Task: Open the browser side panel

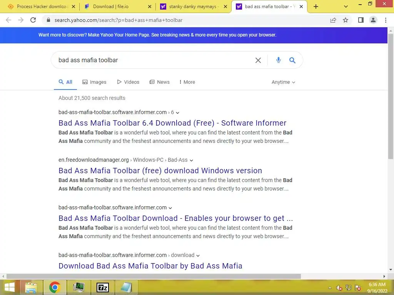Action: 361,20
